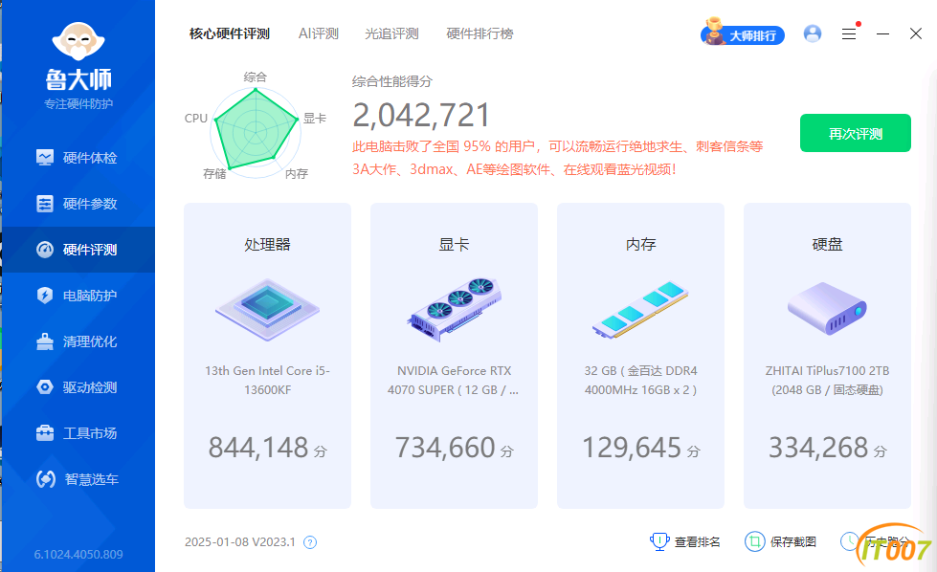Click the 显卡 card title
The image size is (937, 572).
[455, 244]
